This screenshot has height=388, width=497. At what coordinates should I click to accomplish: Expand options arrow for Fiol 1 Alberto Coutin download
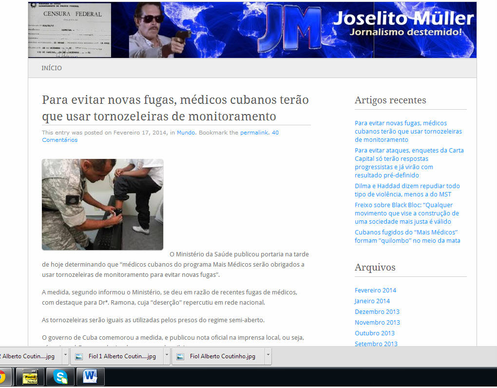tap(167, 356)
